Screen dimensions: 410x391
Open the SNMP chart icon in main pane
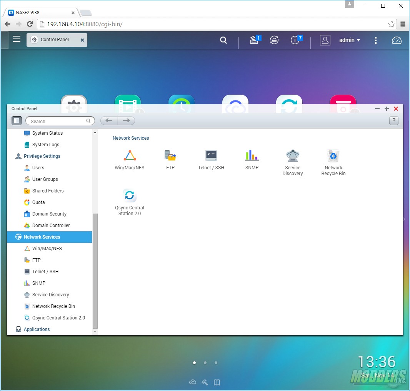252,156
